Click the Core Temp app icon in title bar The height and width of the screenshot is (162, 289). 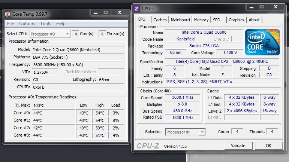point(7,14)
